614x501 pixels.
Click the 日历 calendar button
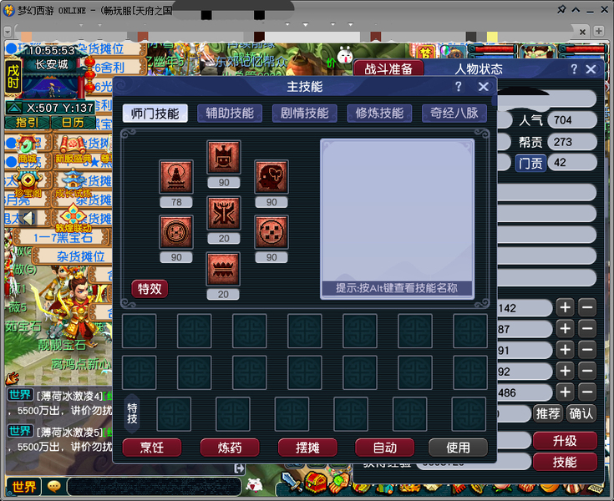pyautogui.click(x=73, y=123)
